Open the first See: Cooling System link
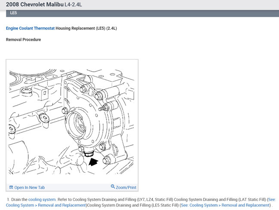The height and width of the screenshot is (210, 279). [x=272, y=200]
